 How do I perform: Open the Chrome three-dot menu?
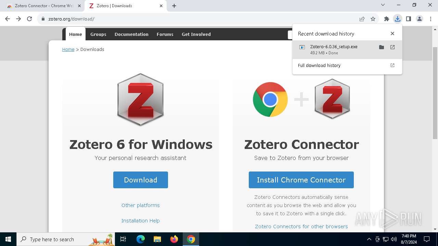click(x=430, y=19)
